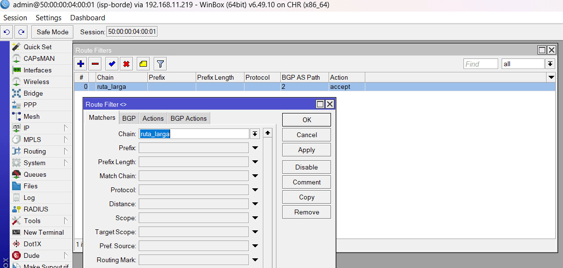Expand the Distance field arrow

pos(255,204)
